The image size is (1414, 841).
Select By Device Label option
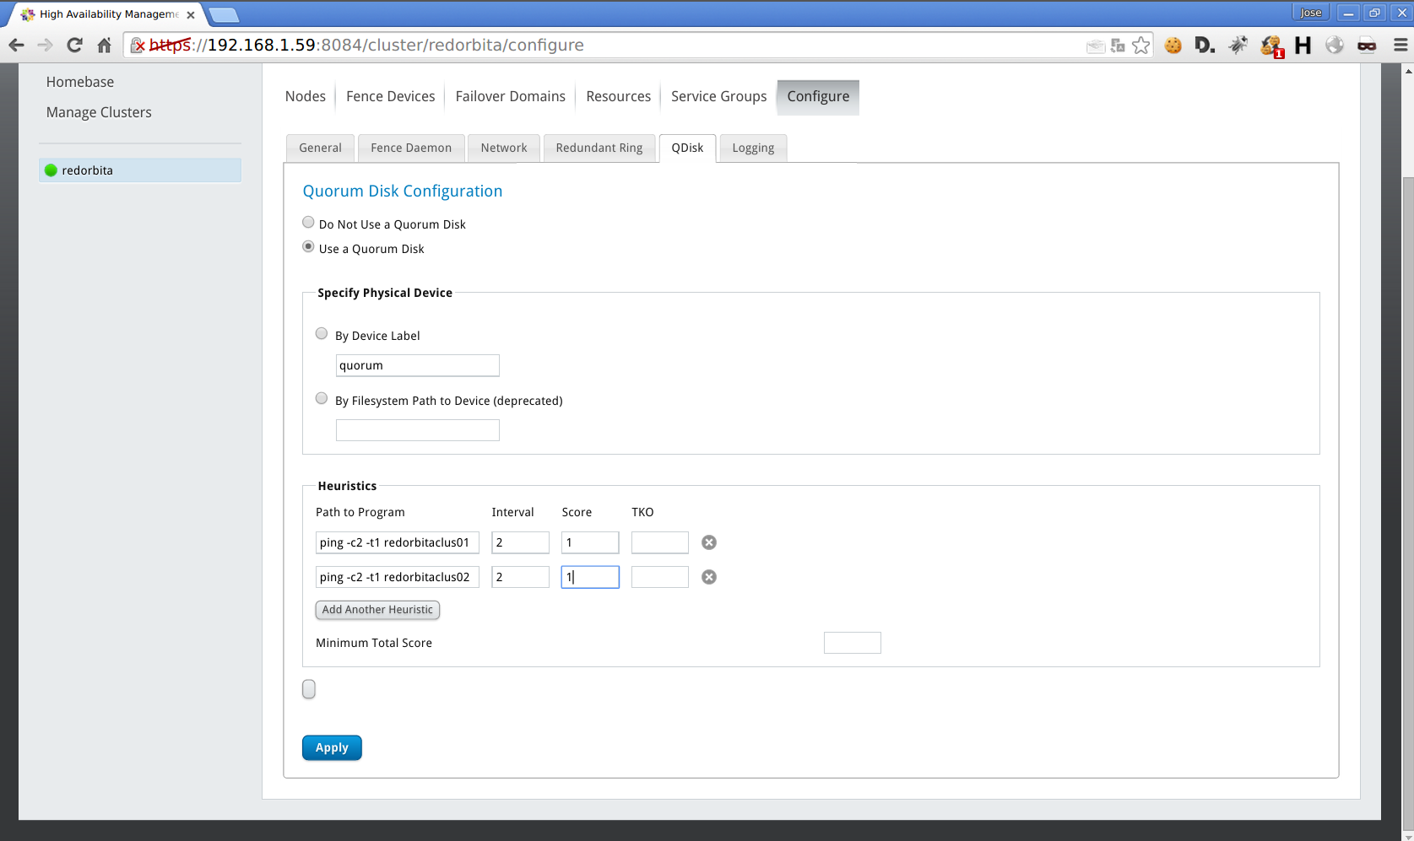[322, 334]
